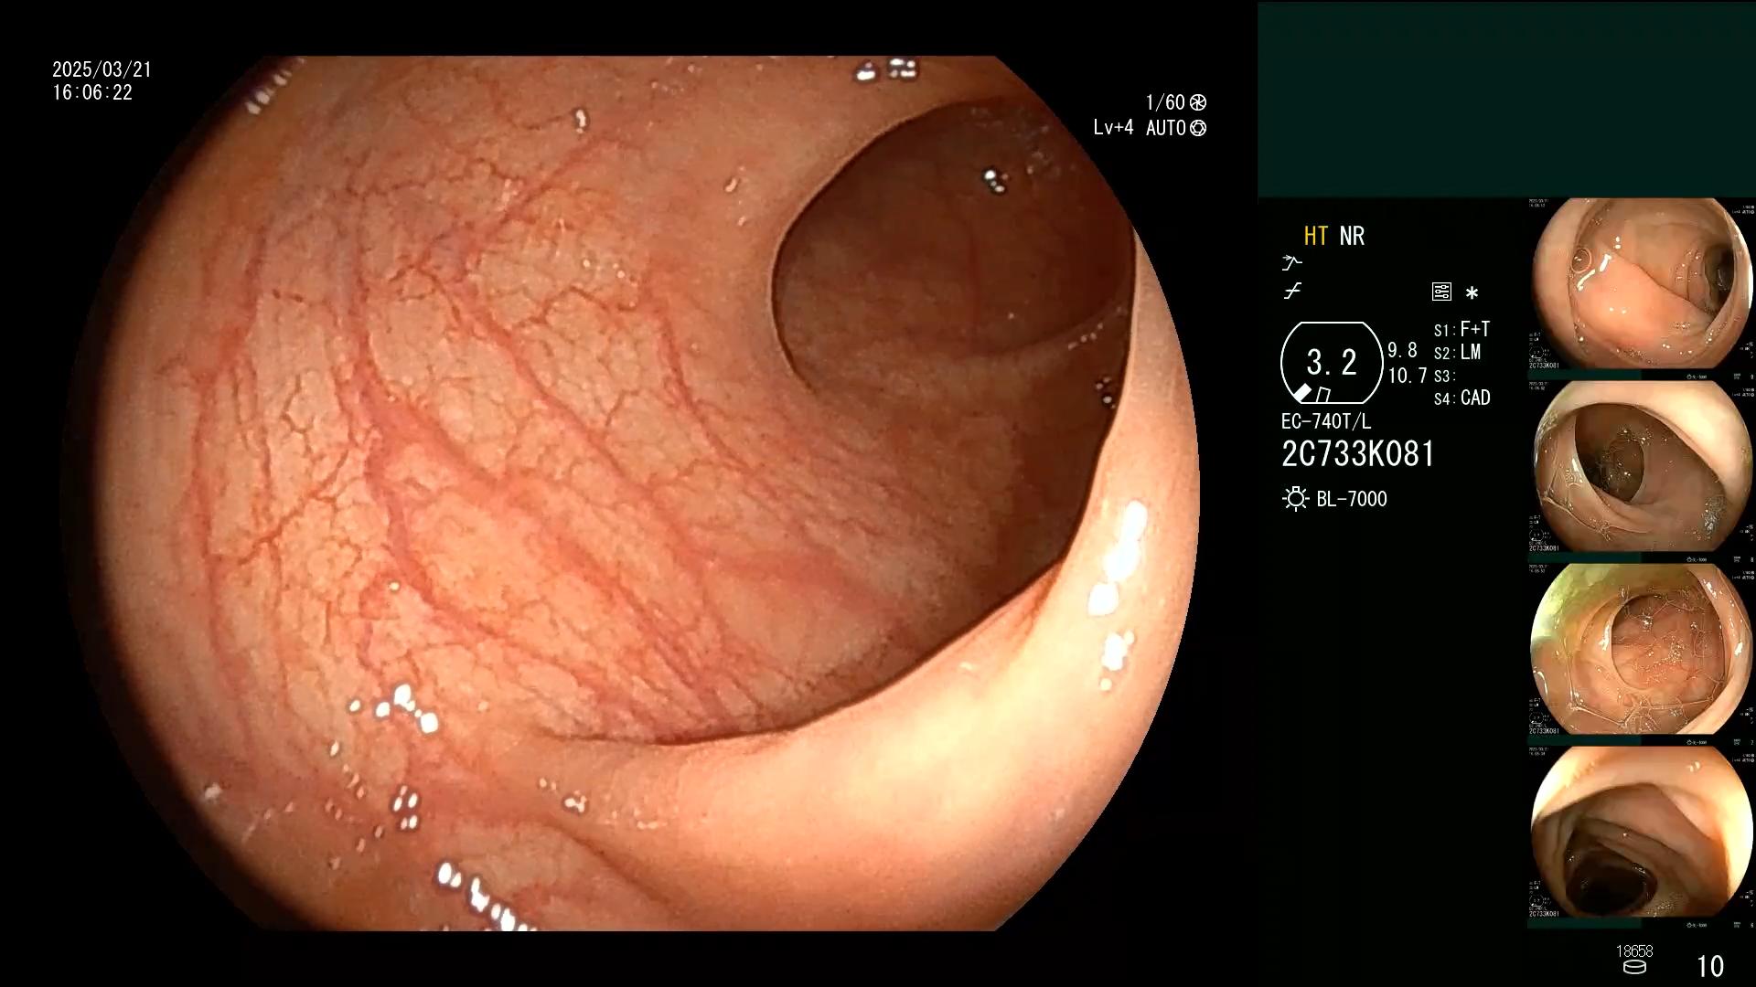Click the remaining storage count 18658
The height and width of the screenshot is (987, 1756).
(x=1634, y=951)
